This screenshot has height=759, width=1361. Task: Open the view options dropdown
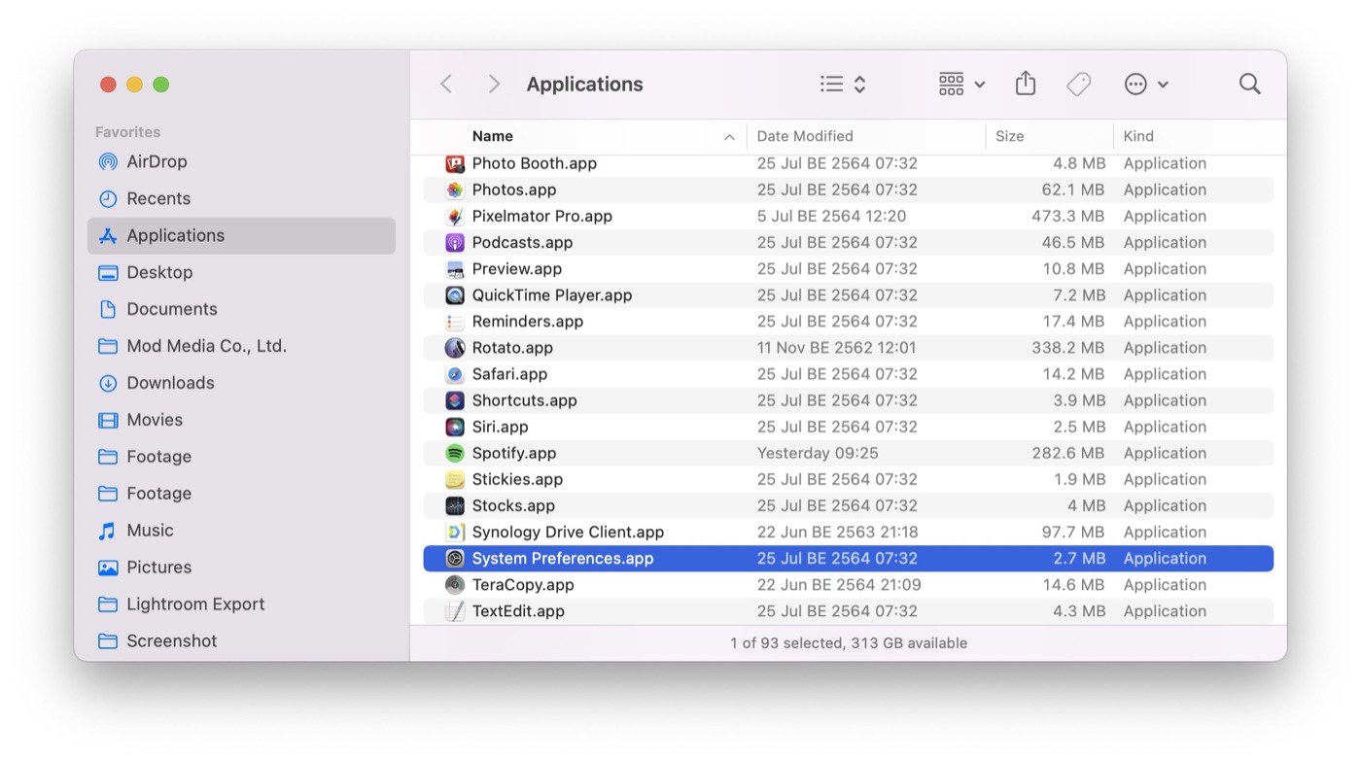tap(842, 84)
